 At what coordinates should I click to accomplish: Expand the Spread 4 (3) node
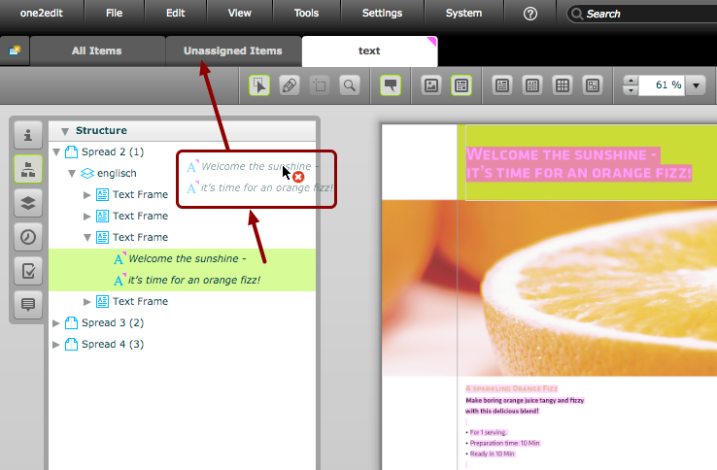56,345
